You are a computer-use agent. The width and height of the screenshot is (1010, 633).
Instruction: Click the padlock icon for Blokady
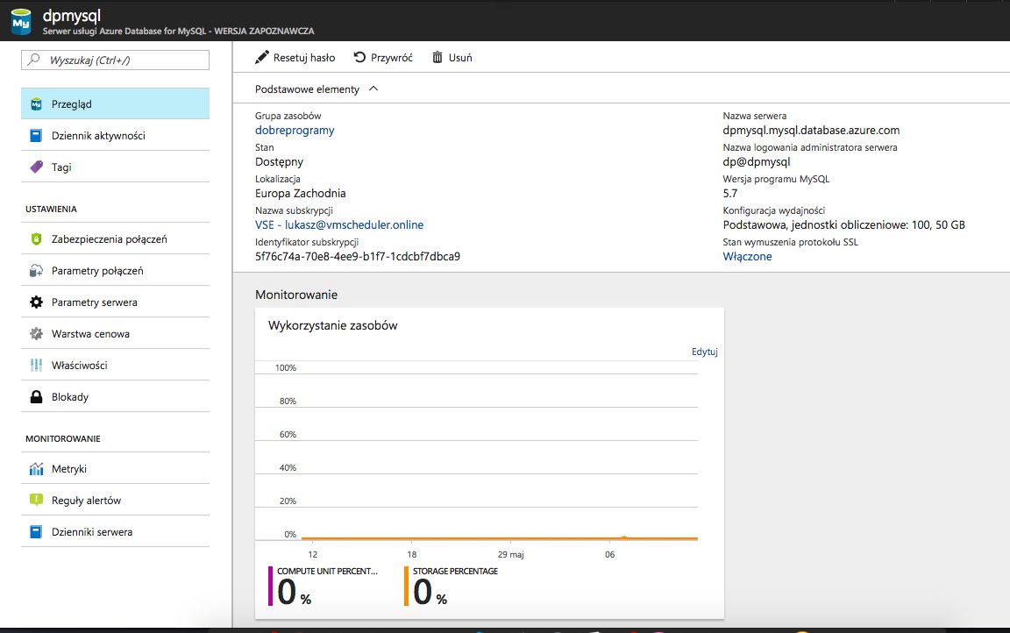[x=36, y=397]
